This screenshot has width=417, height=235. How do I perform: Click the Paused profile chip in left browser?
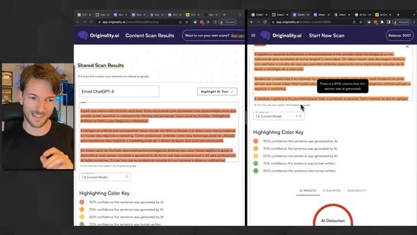point(227,22)
